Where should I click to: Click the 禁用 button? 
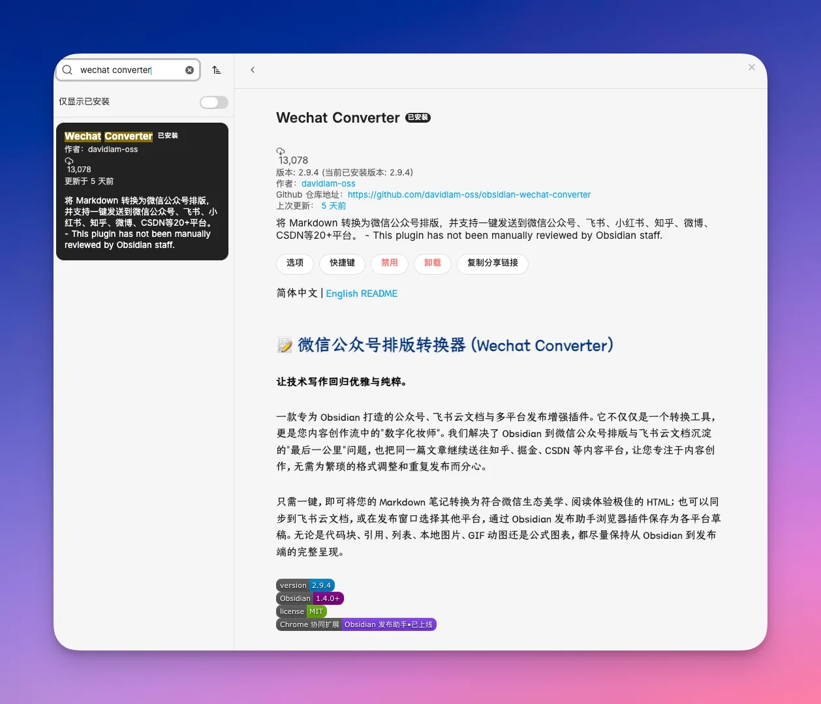(390, 263)
